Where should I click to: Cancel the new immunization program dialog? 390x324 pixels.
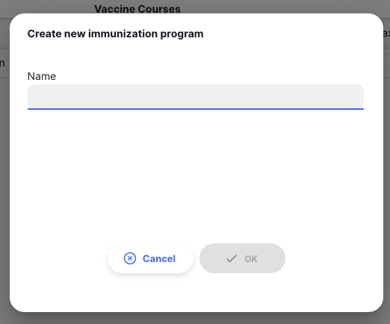point(150,258)
